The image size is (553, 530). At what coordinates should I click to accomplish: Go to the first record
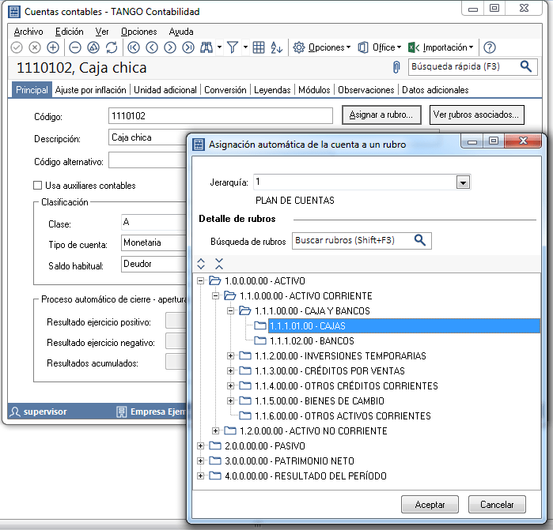[133, 47]
